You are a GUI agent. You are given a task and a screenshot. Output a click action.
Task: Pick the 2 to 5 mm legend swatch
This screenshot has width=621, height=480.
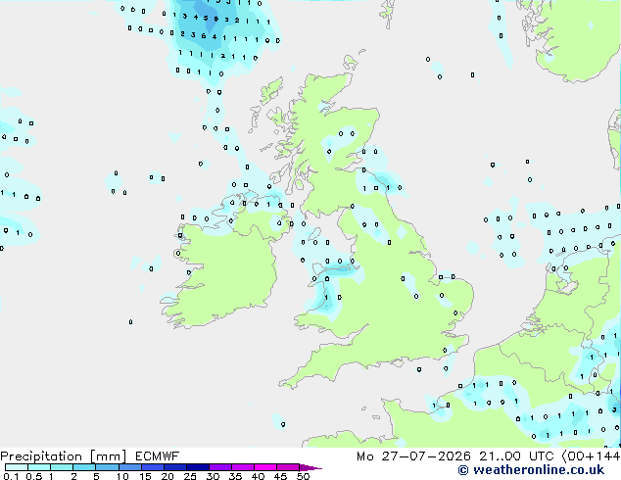pos(84,467)
